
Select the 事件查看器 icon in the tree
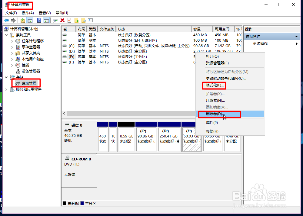click(x=18, y=47)
